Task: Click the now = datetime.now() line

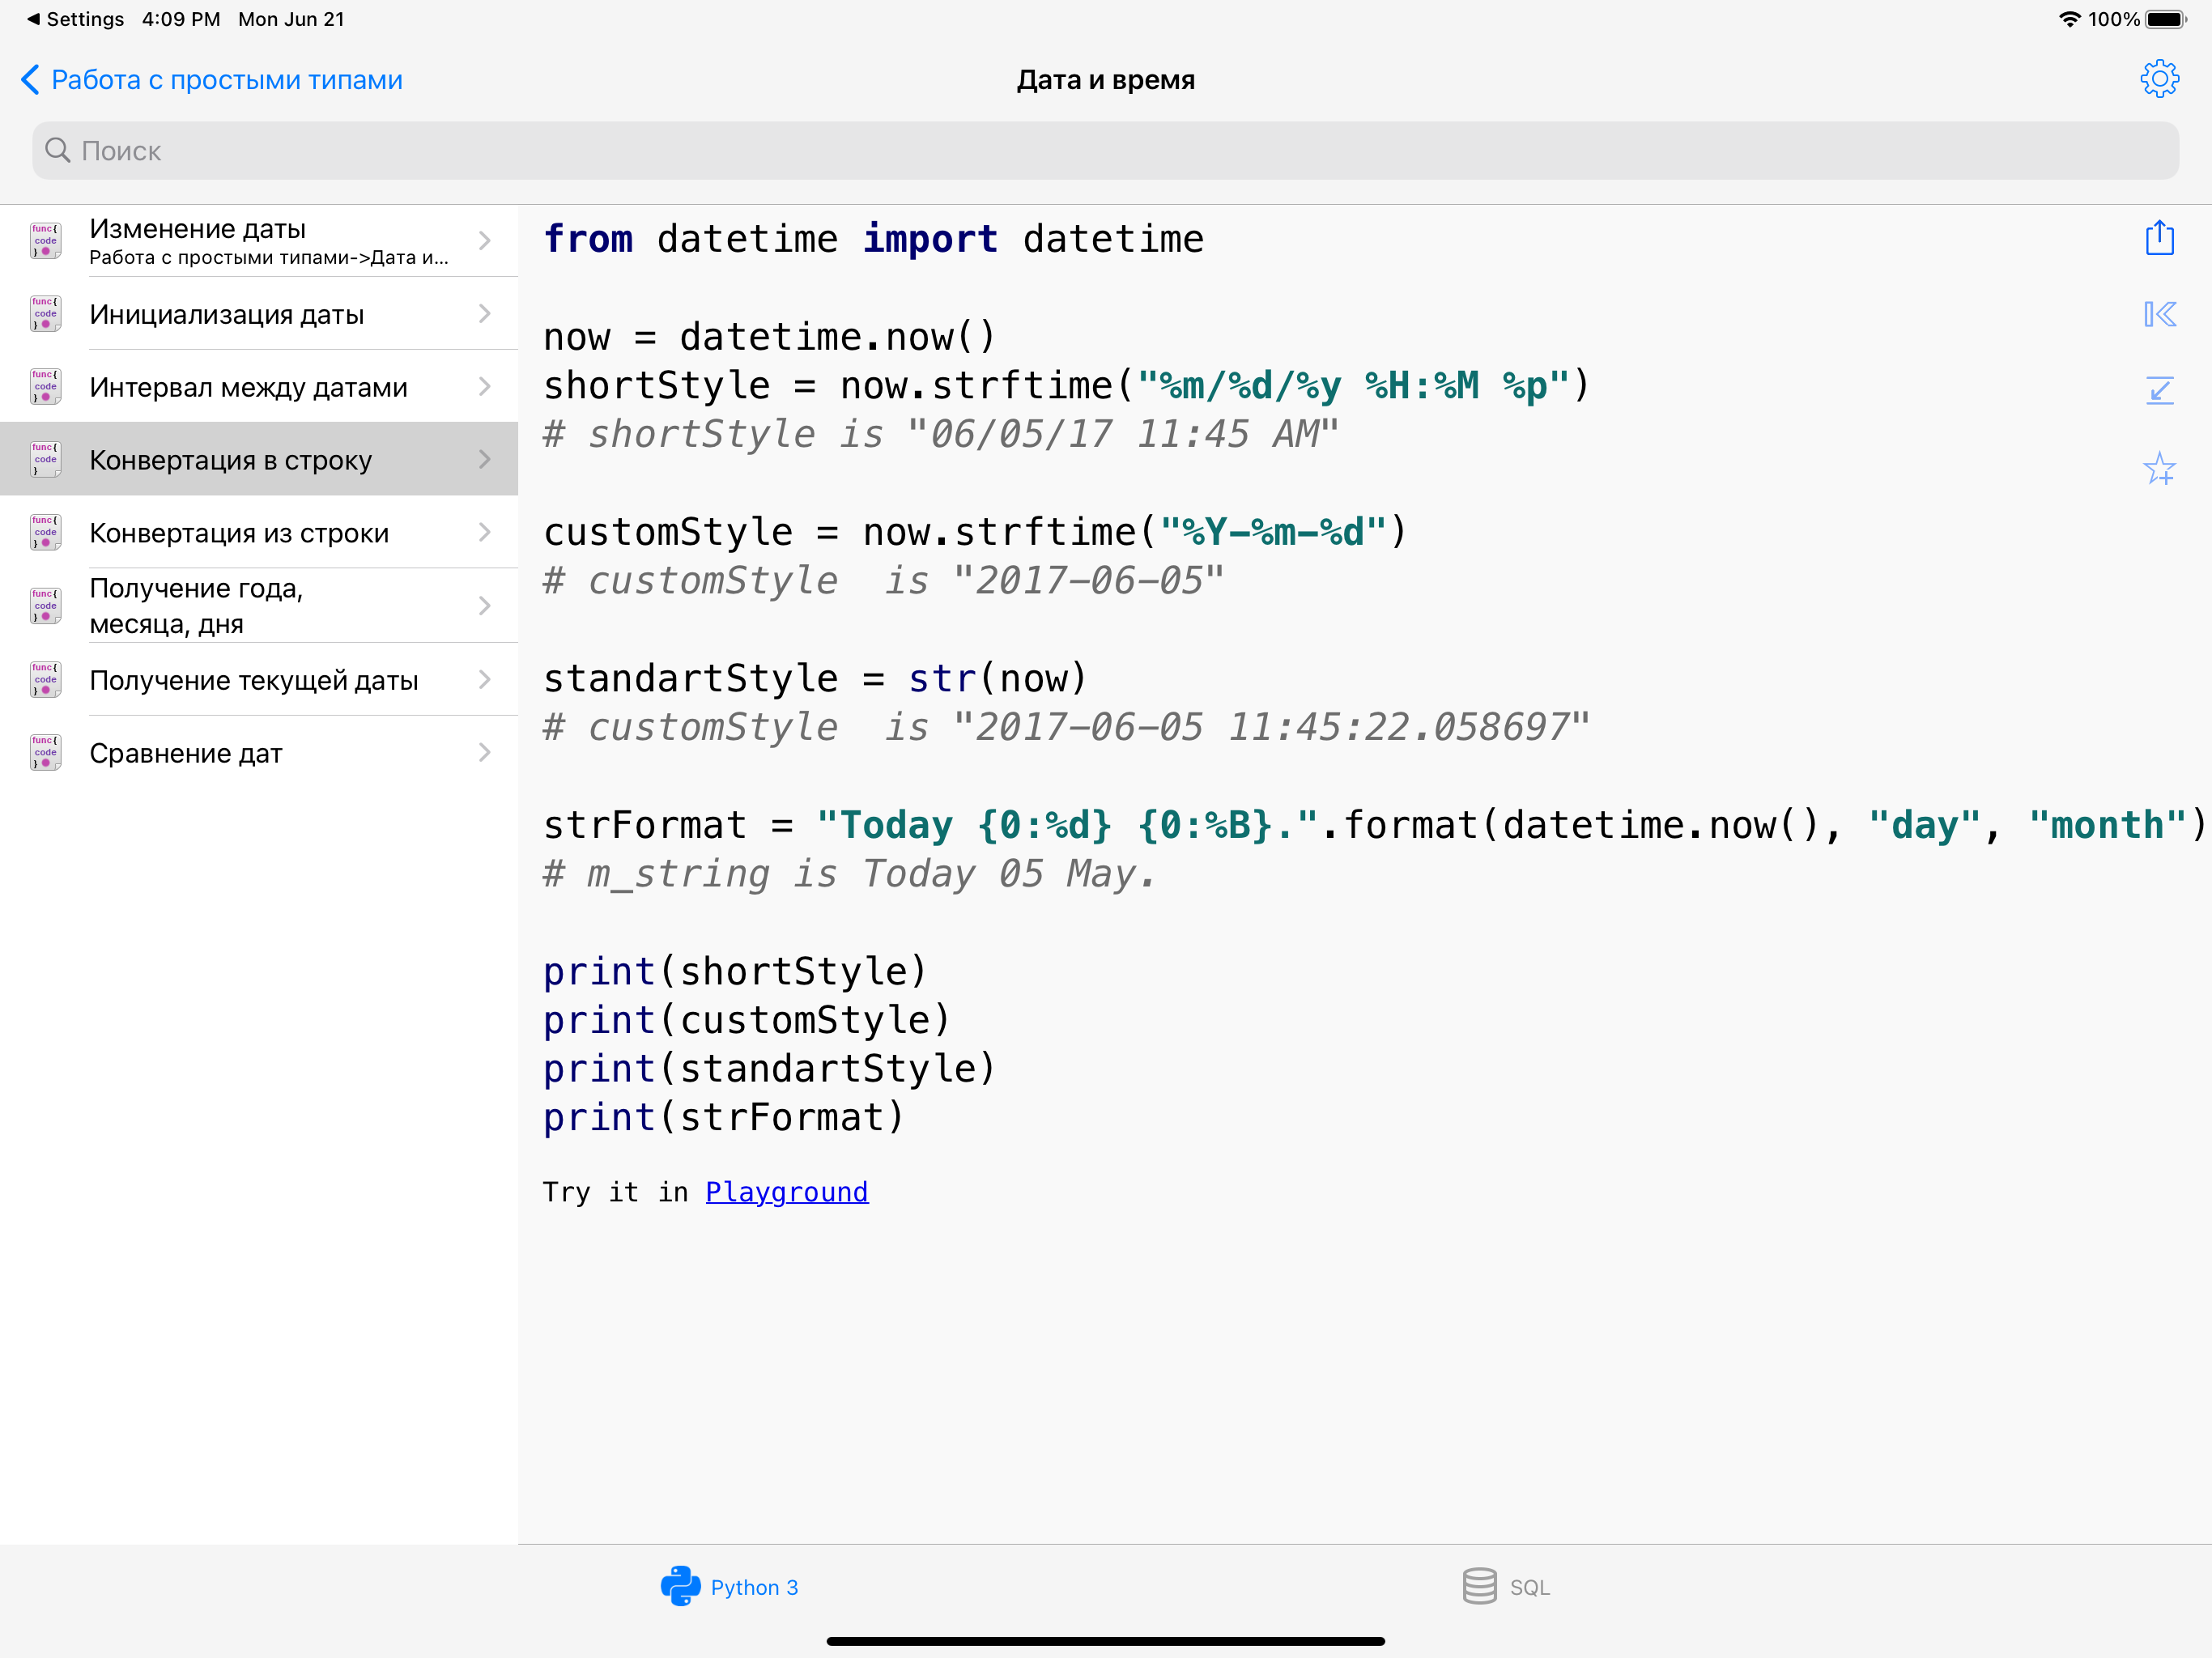Action: pyautogui.click(x=769, y=337)
